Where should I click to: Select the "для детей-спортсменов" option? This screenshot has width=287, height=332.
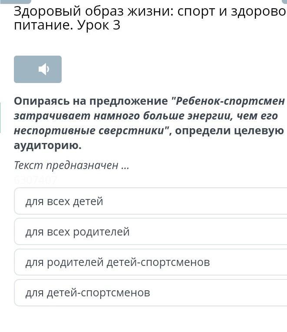pyautogui.click(x=151, y=292)
